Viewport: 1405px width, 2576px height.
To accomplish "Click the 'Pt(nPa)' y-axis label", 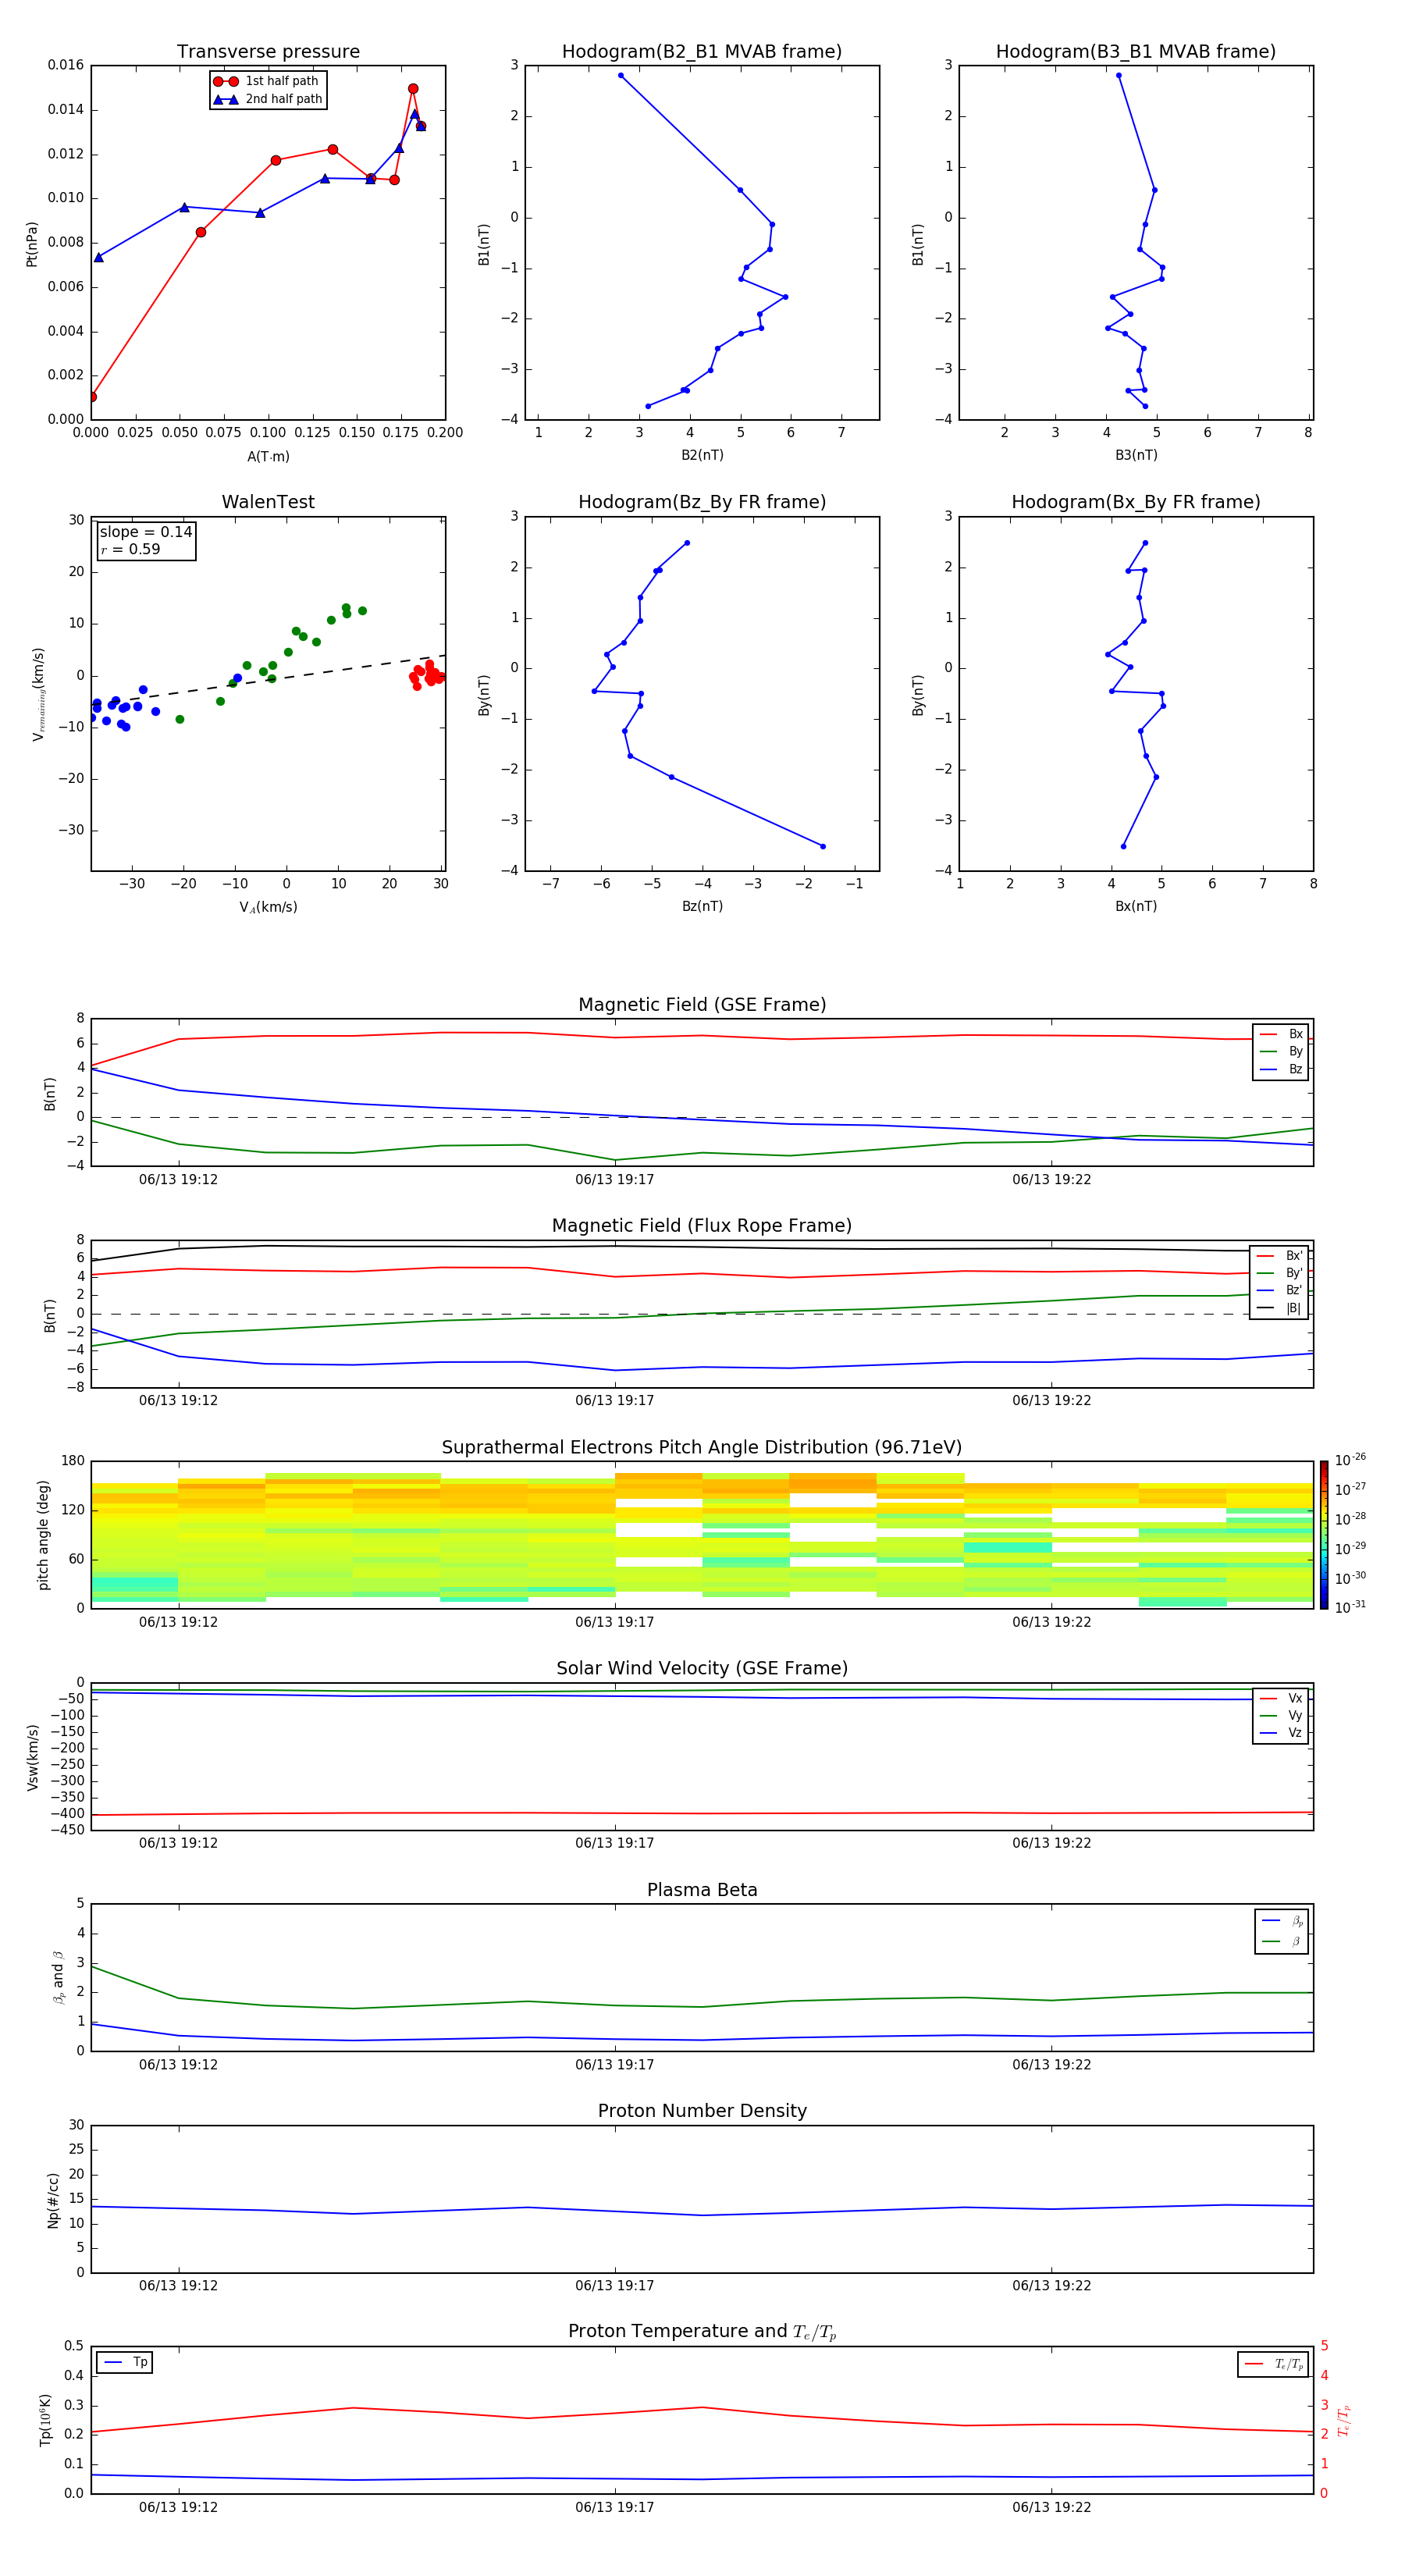I will pos(32,244).
